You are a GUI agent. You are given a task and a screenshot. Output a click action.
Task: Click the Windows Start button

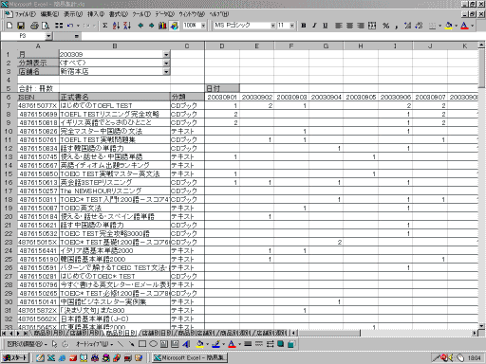click(x=15, y=357)
